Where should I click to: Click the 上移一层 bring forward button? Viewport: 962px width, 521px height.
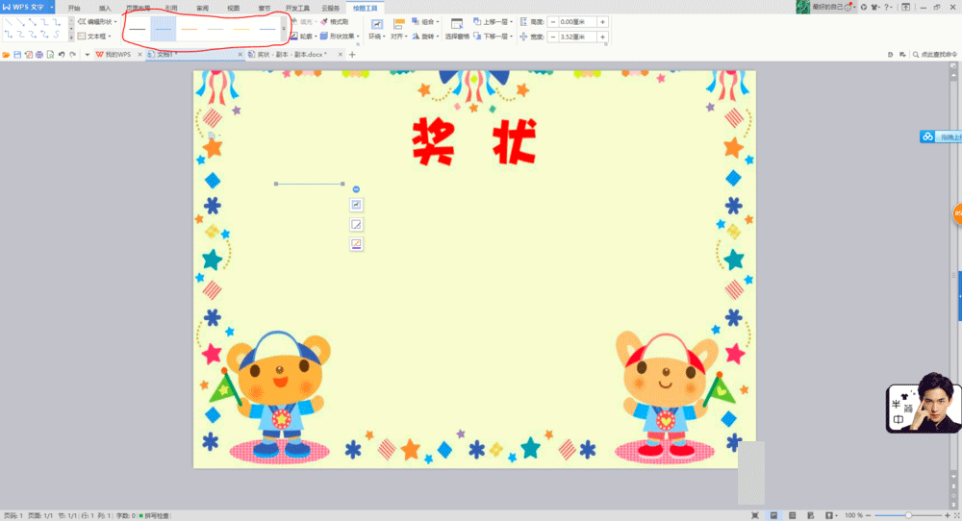(x=494, y=21)
